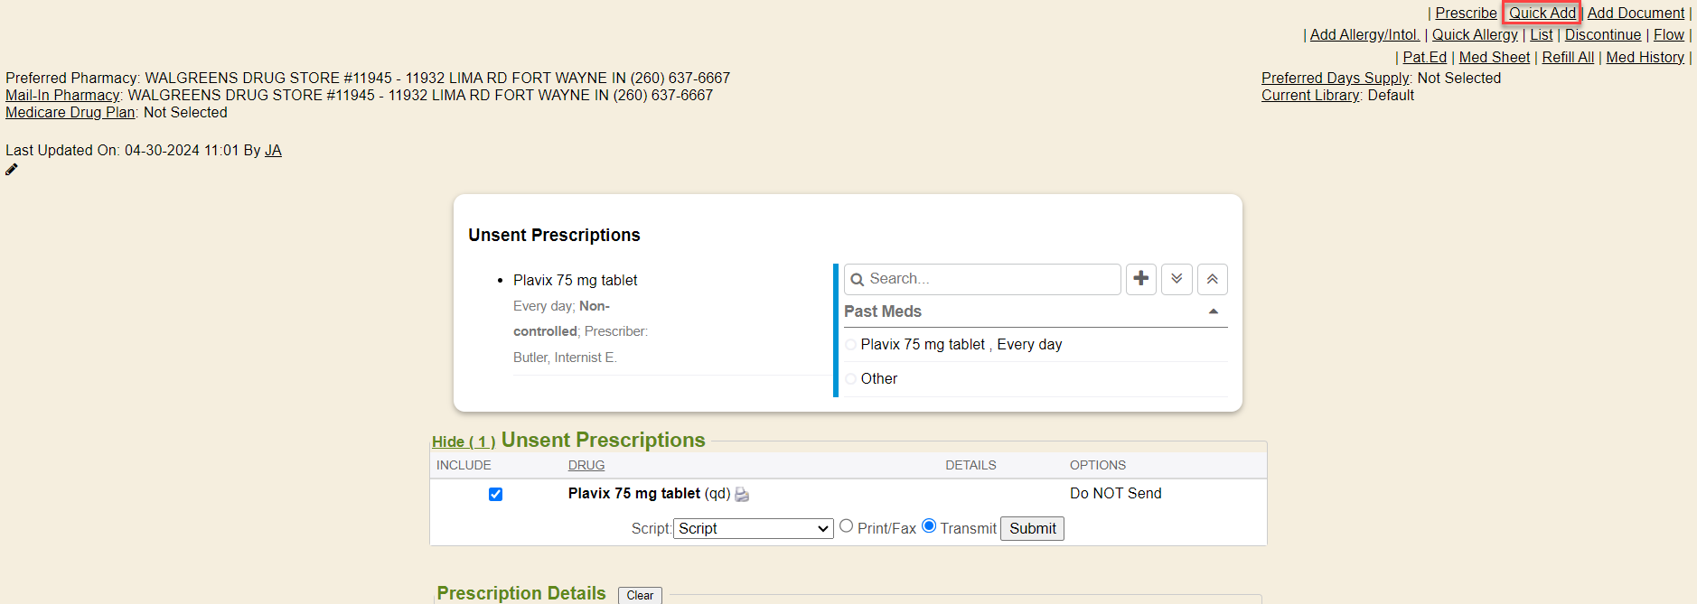
Task: Select the Print/Fax radio button
Action: (846, 526)
